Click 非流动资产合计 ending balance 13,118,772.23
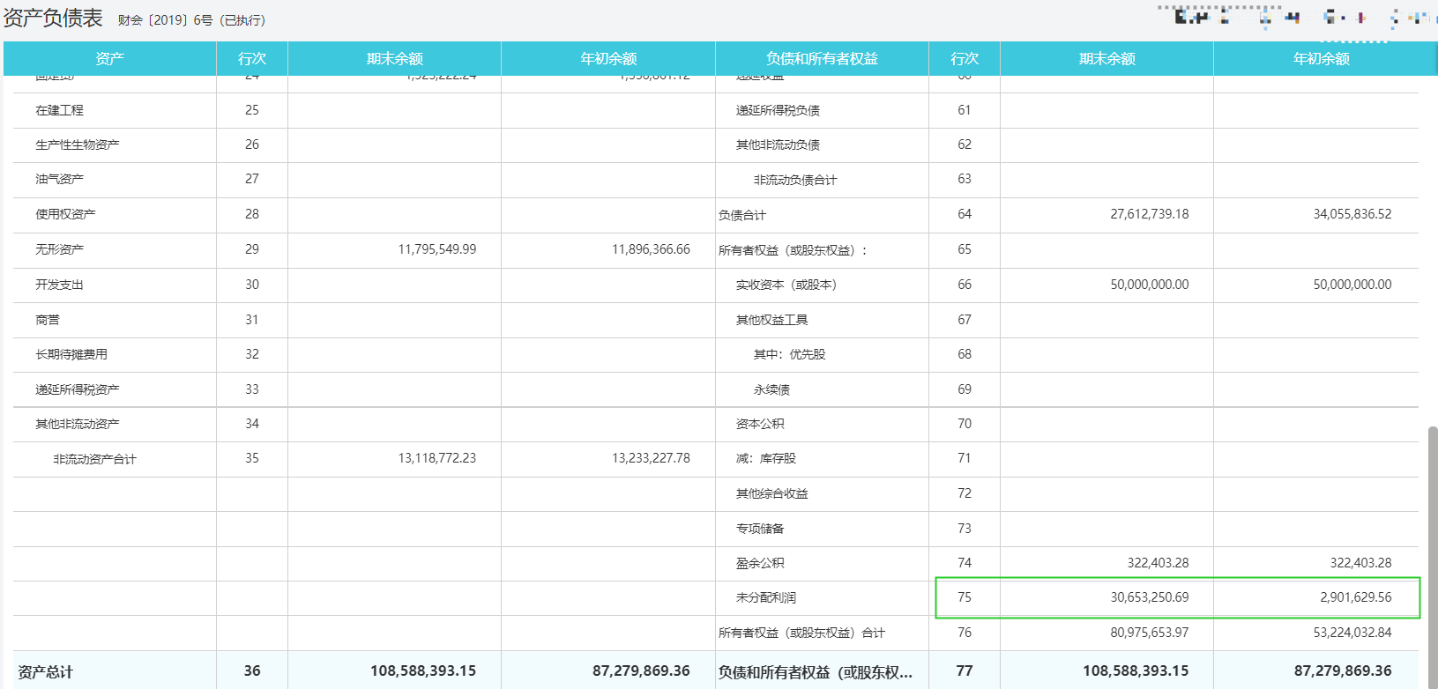The image size is (1438, 689). tap(436, 458)
